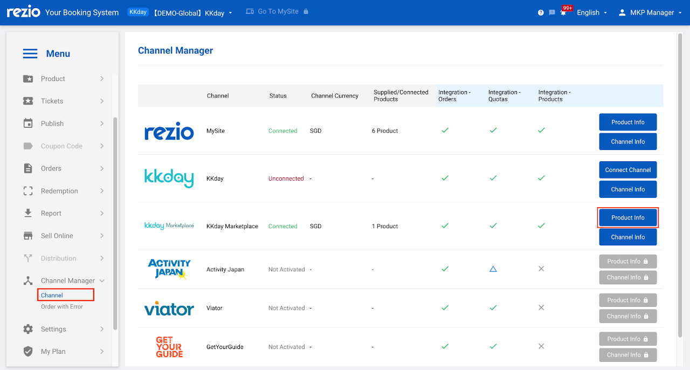Open the help question mark icon

541,12
